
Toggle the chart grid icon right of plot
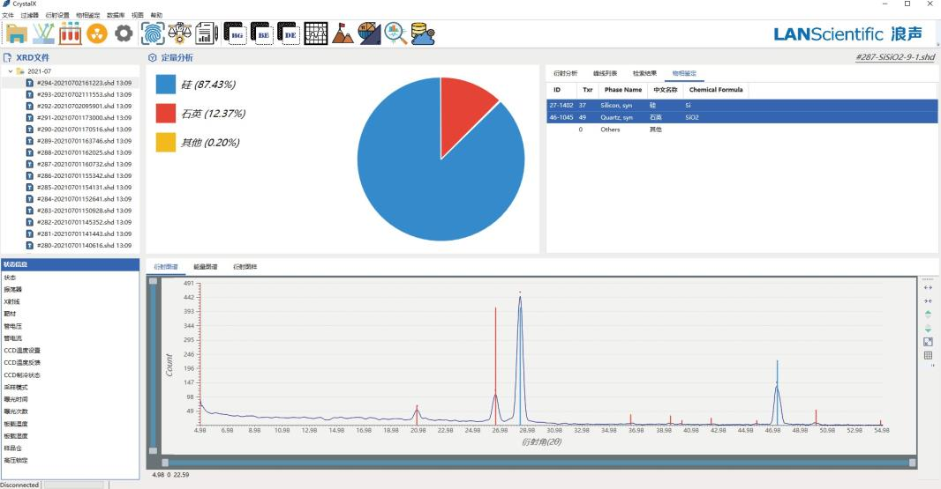[928, 356]
